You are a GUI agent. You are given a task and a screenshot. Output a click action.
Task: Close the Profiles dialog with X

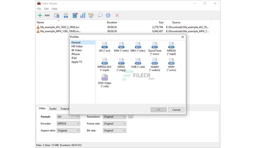183,37
